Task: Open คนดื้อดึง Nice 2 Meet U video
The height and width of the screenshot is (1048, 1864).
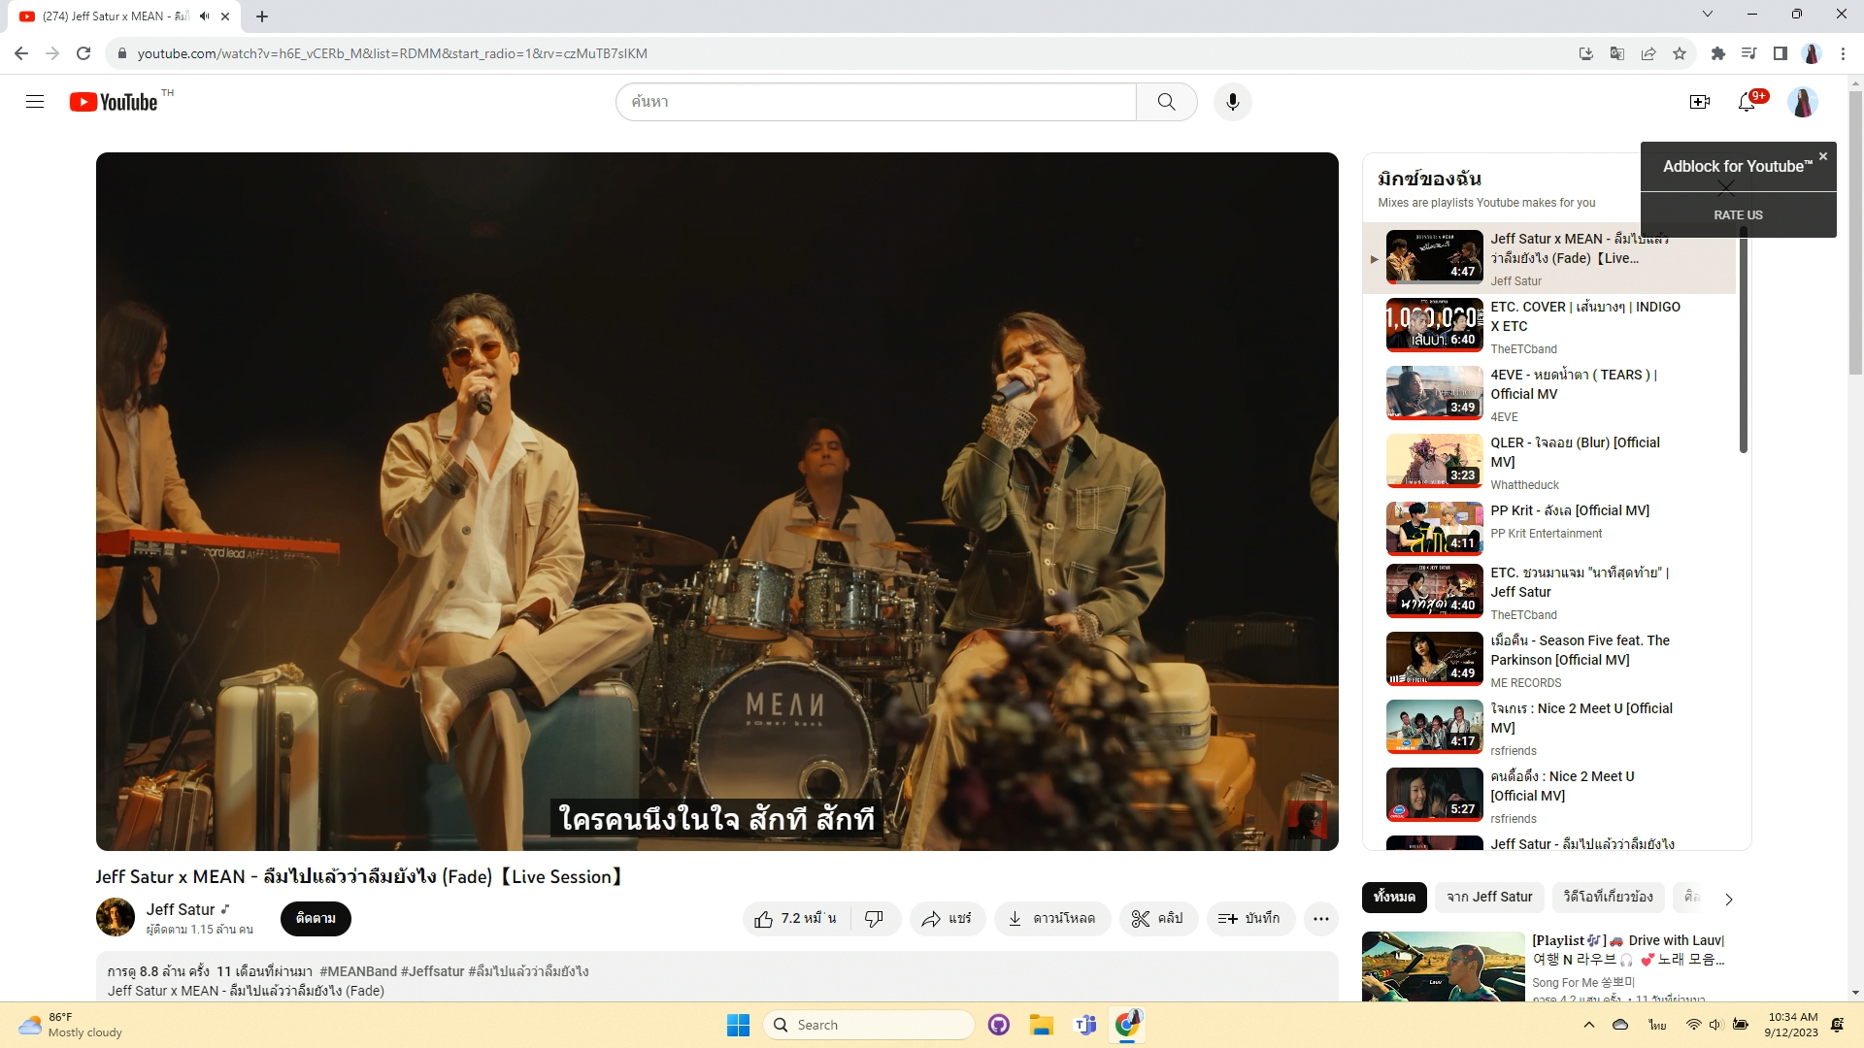Action: (1548, 797)
